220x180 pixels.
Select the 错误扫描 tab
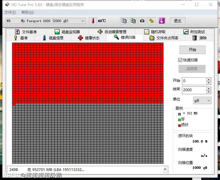coord(125,37)
